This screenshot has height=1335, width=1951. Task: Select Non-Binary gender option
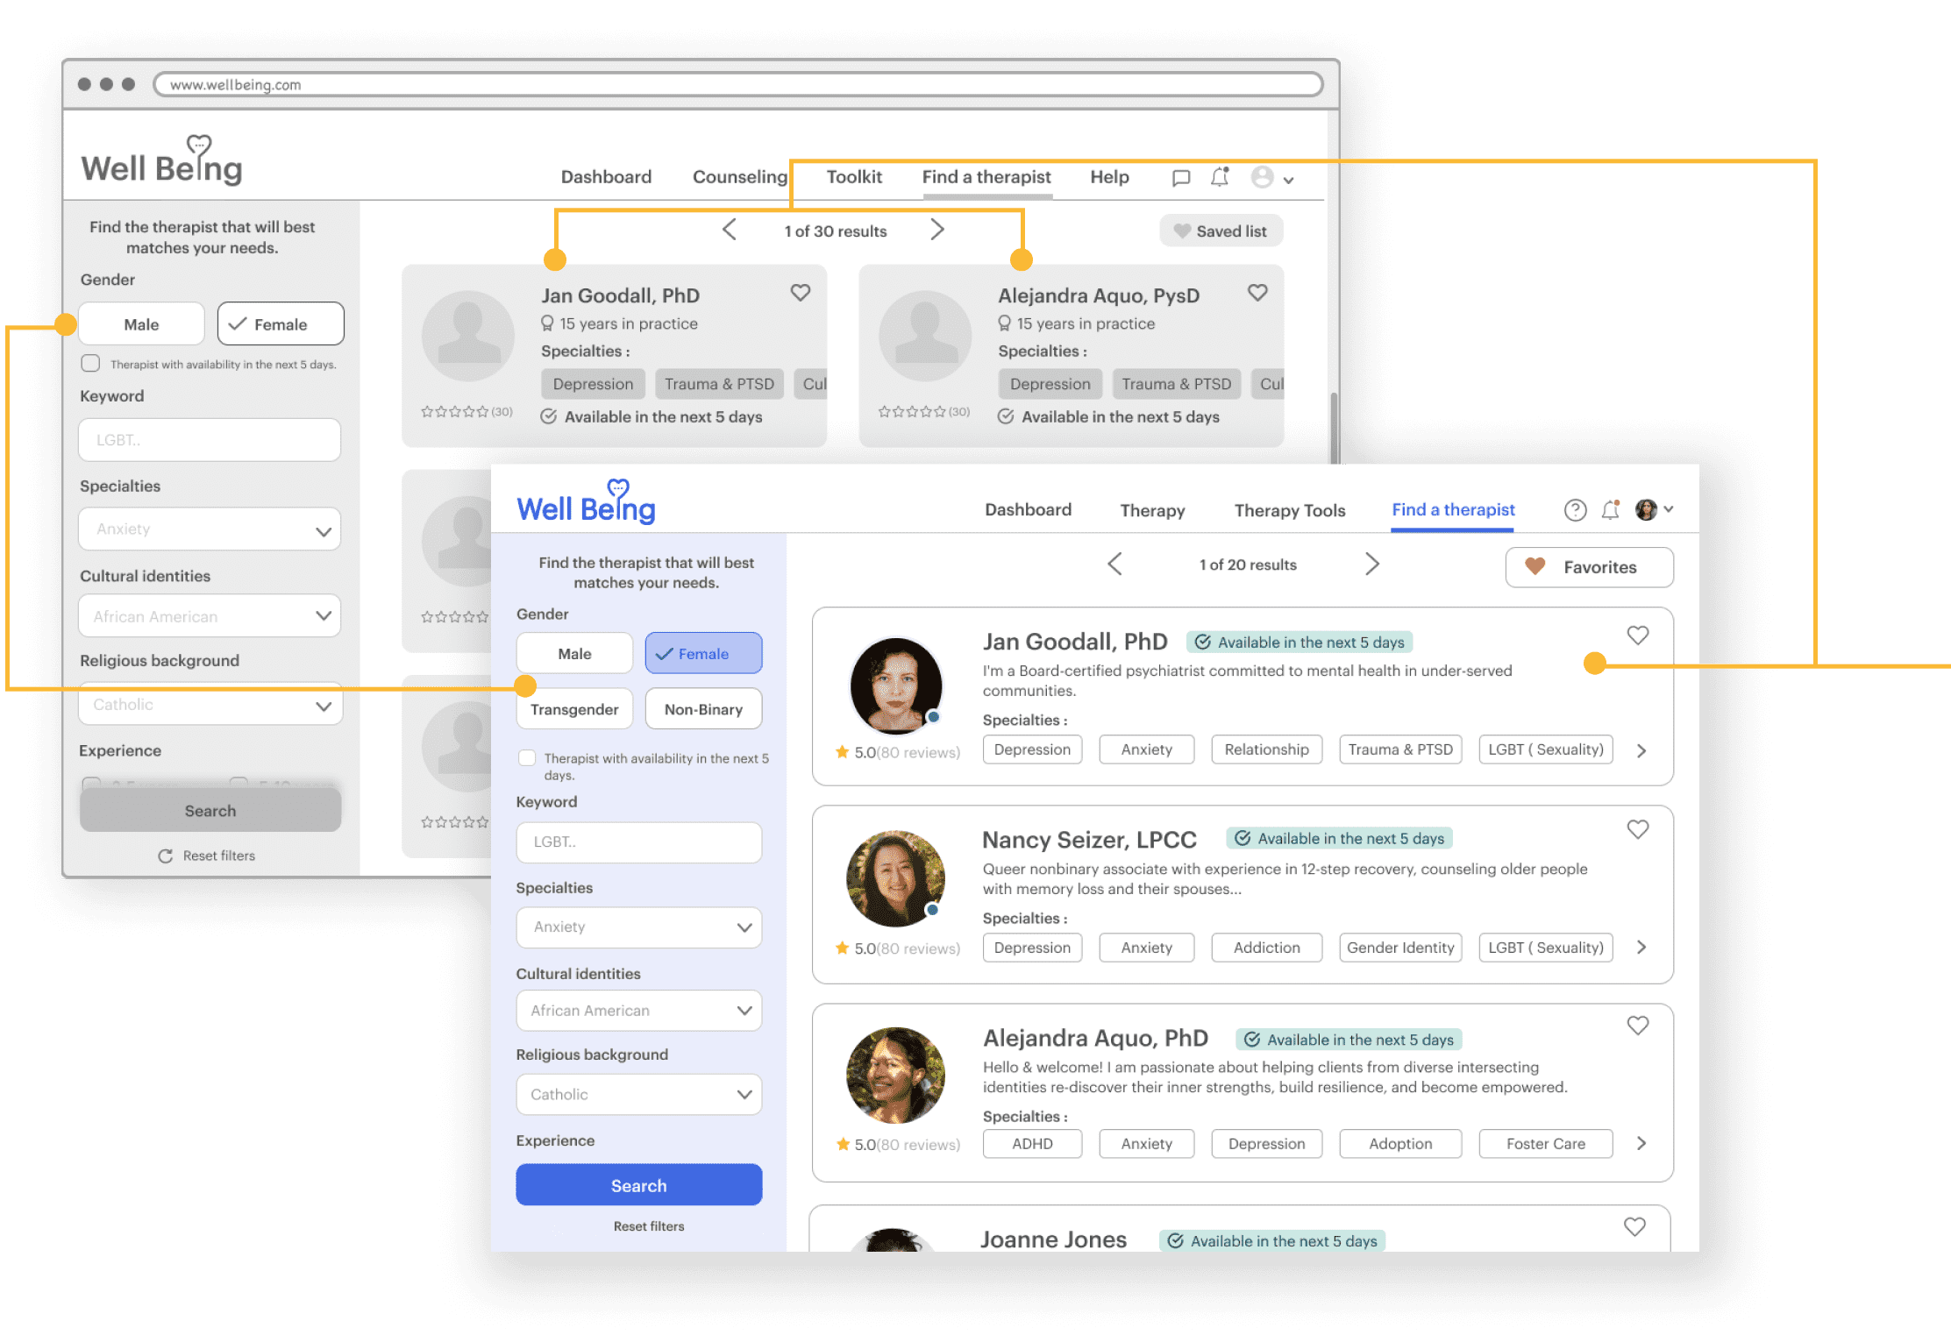[x=703, y=709]
